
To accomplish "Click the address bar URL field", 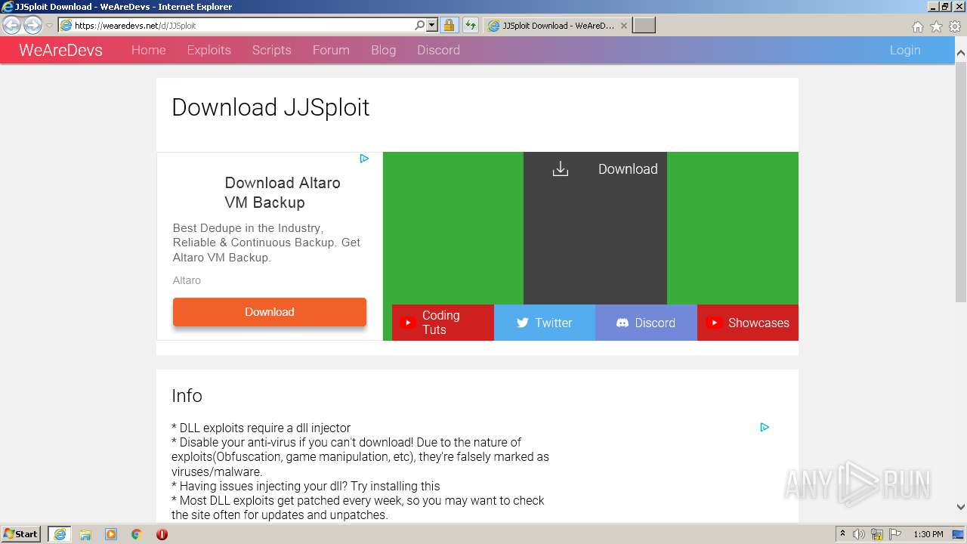I will (x=236, y=25).
